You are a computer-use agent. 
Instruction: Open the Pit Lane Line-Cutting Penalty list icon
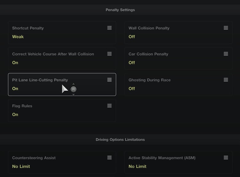click(x=109, y=80)
